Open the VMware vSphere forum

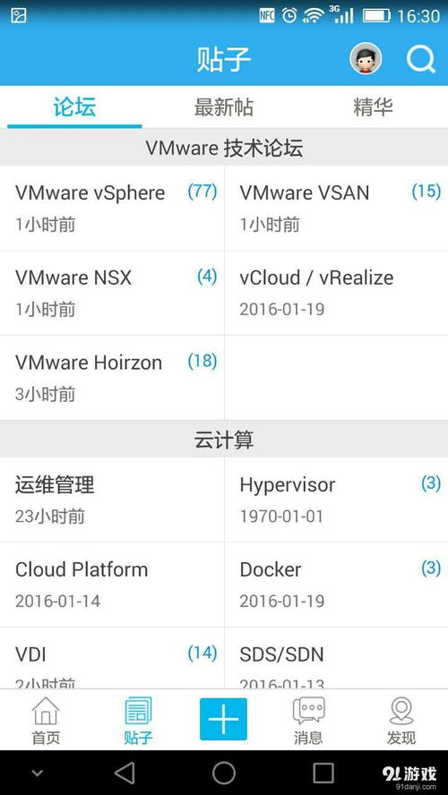pyautogui.click(x=112, y=208)
